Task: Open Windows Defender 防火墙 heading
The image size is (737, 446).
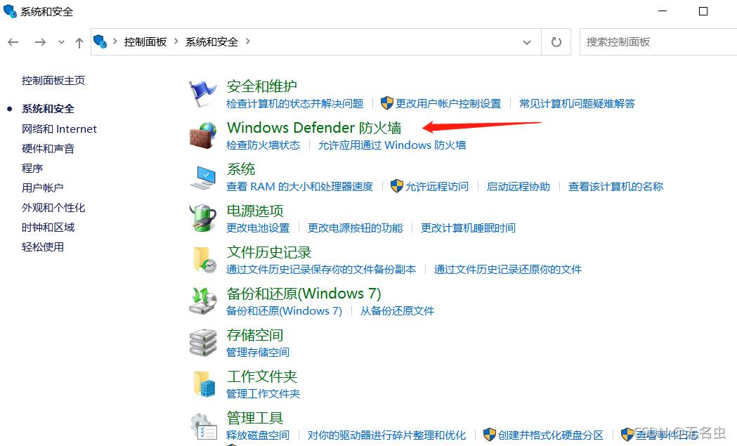Action: (314, 127)
